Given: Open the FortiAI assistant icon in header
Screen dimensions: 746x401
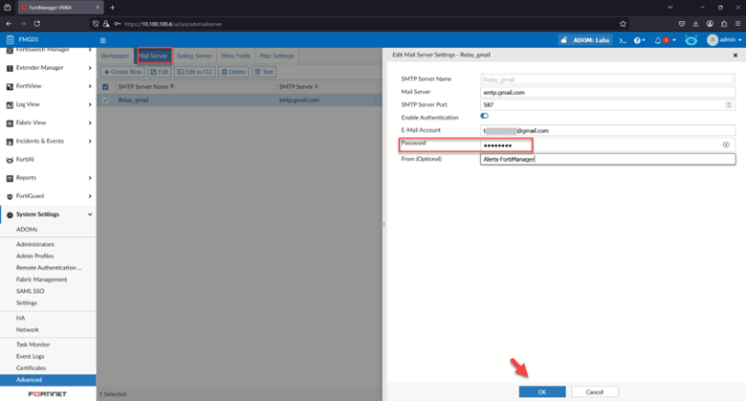Looking at the screenshot, I should (691, 40).
